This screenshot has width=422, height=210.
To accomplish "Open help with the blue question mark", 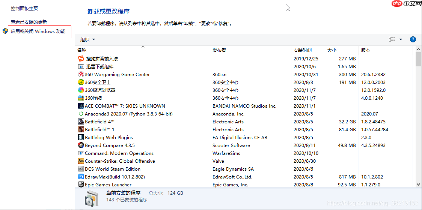I will click(x=413, y=39).
